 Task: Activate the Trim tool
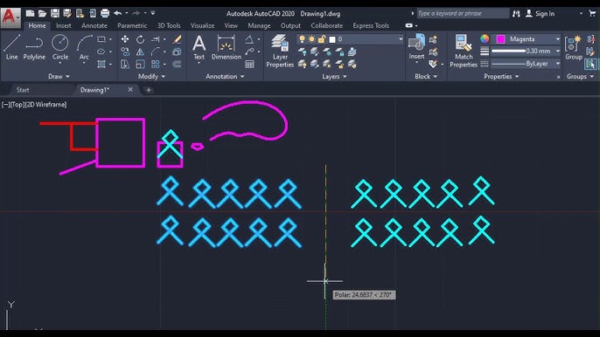(156, 39)
